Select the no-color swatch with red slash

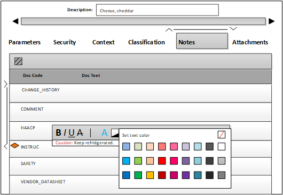(222, 135)
